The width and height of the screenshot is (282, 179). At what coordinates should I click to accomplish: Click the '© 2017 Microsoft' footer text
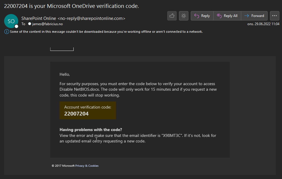click(63, 166)
